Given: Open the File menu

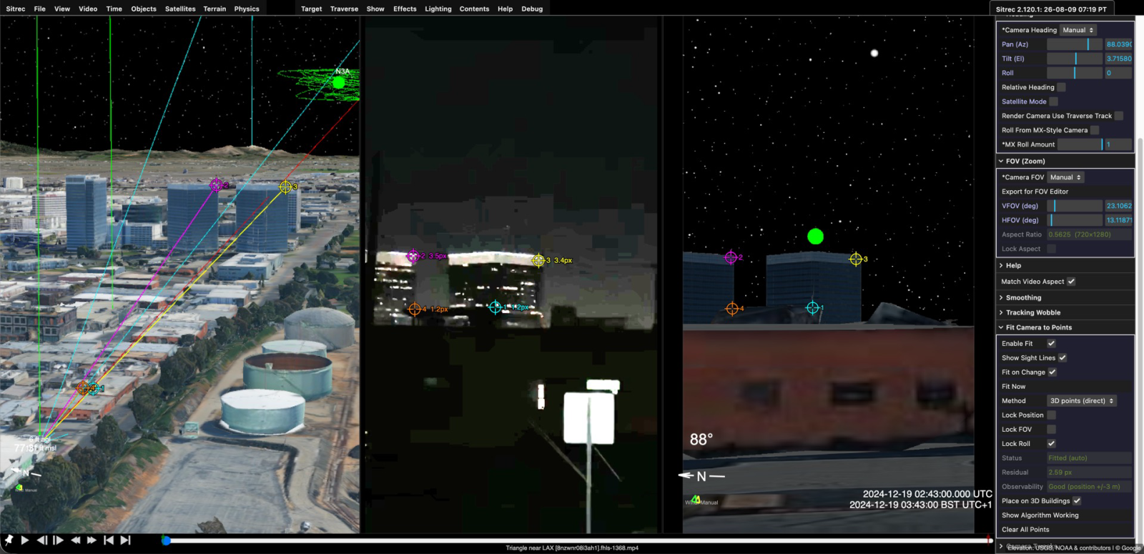Looking at the screenshot, I should tap(39, 9).
